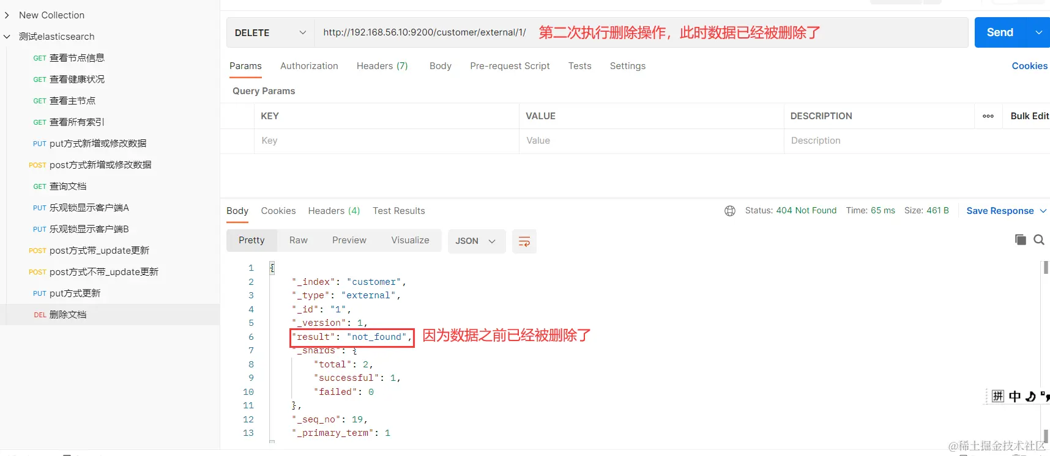Switch to the Visualize view
This screenshot has height=456, width=1050.
410,241
